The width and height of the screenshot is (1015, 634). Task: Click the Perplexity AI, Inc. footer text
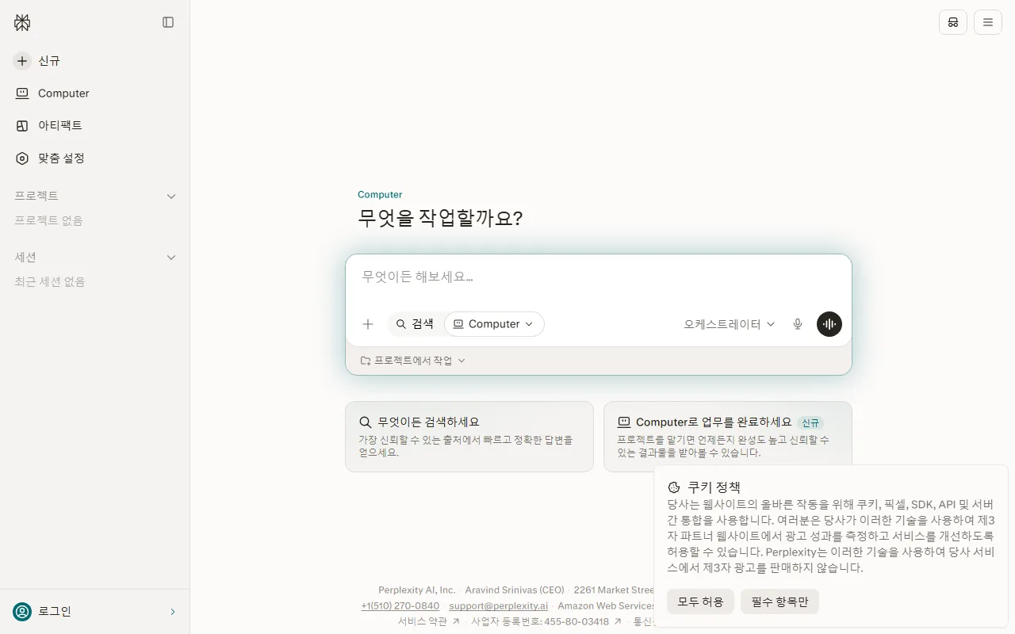coord(417,590)
